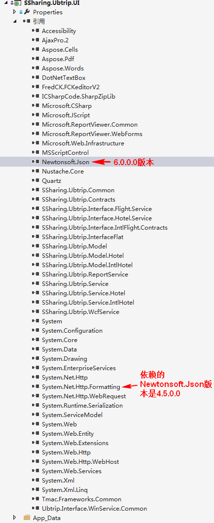Screen dimensions: 214x523
Task: Select the SSharing.Ubtrip.Common reference
Action: click(78, 190)
